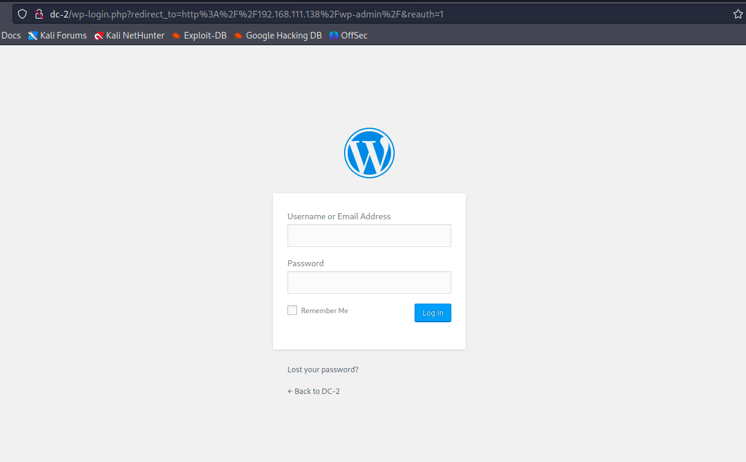Click the tracking protection shield icon
This screenshot has height=462, width=746.
pyautogui.click(x=22, y=14)
